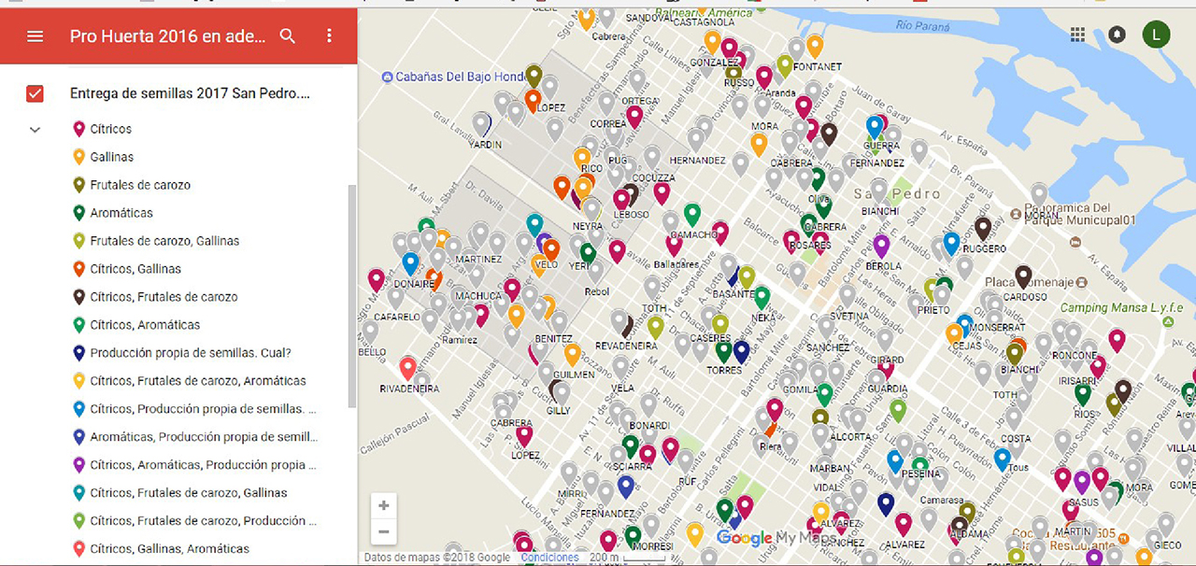
Task: Select 'Frutales de carozo, Gallinas' legend entry
Action: 164,241
